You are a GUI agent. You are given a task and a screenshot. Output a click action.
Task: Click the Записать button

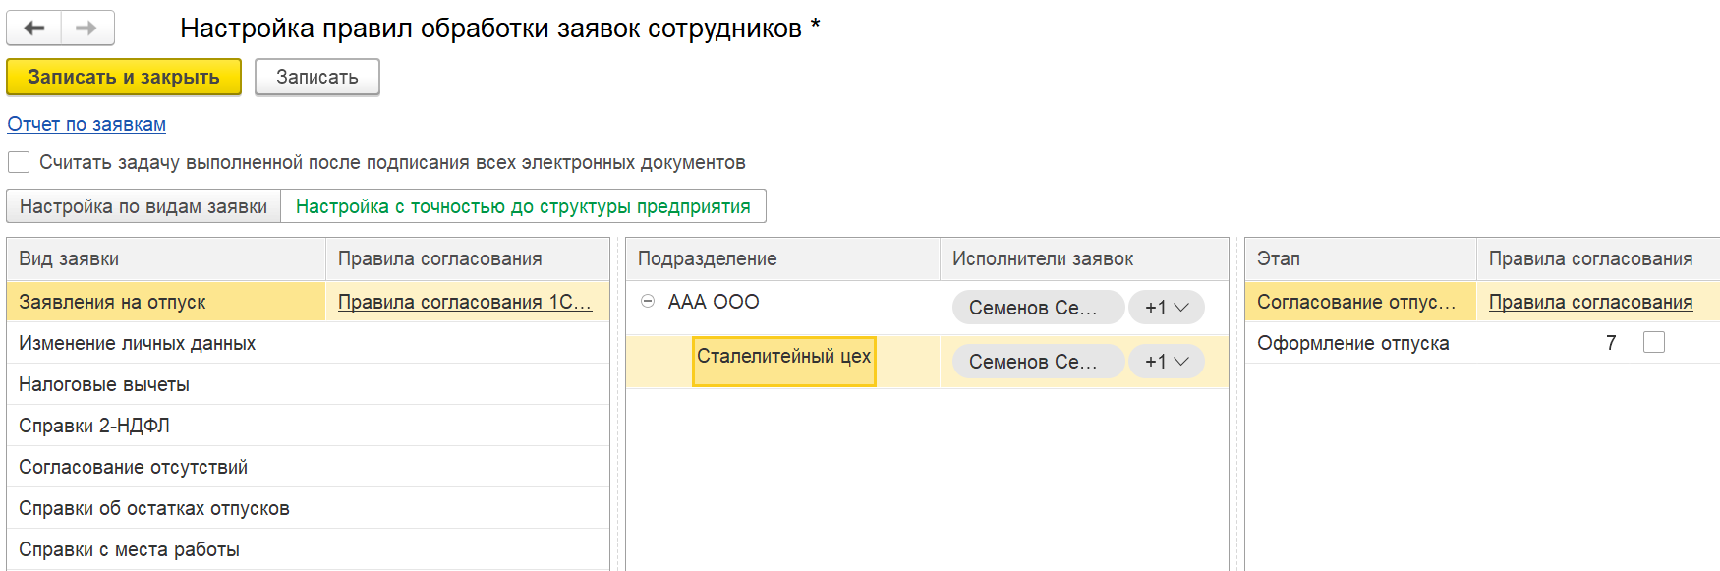click(x=316, y=78)
